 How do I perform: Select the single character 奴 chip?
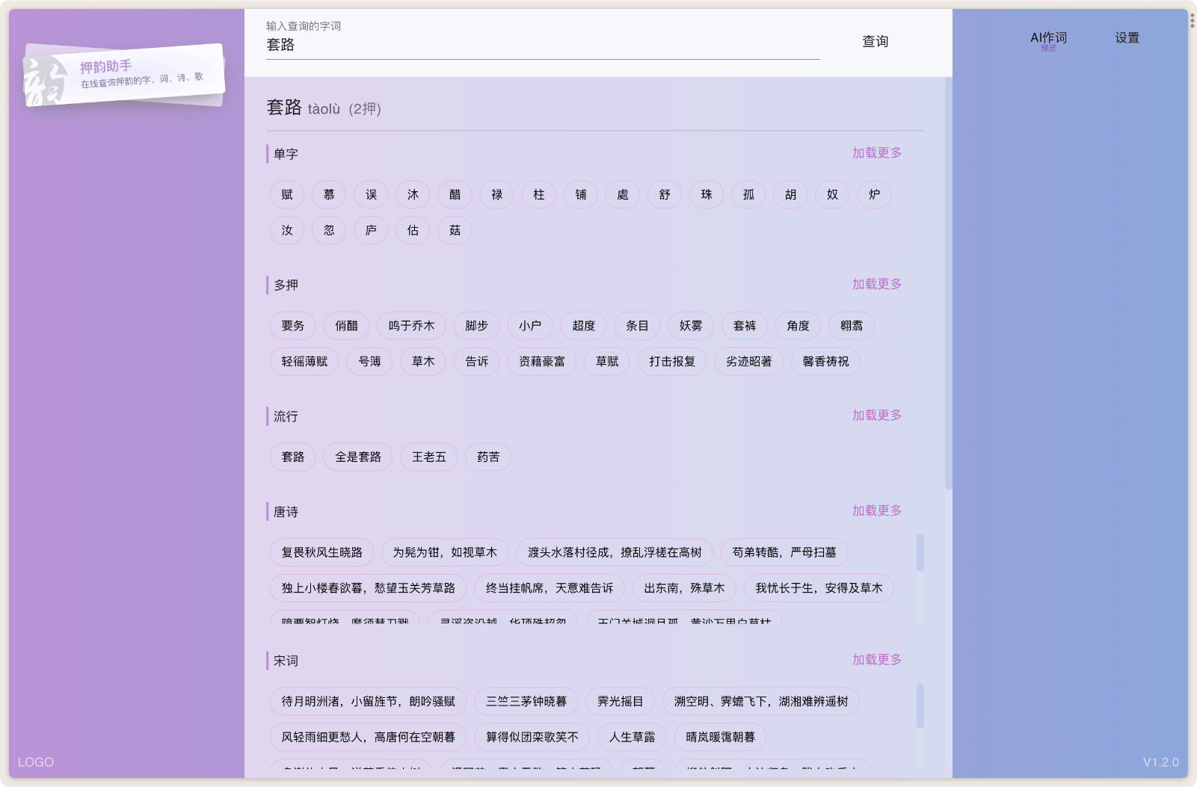831,195
